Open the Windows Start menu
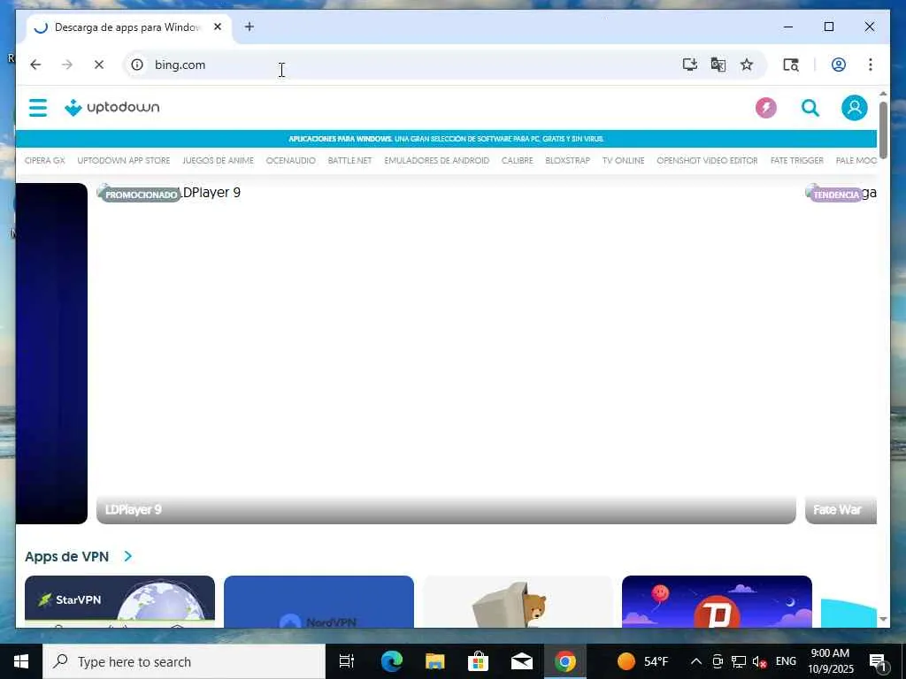Screen dimensions: 906x679 (21, 661)
